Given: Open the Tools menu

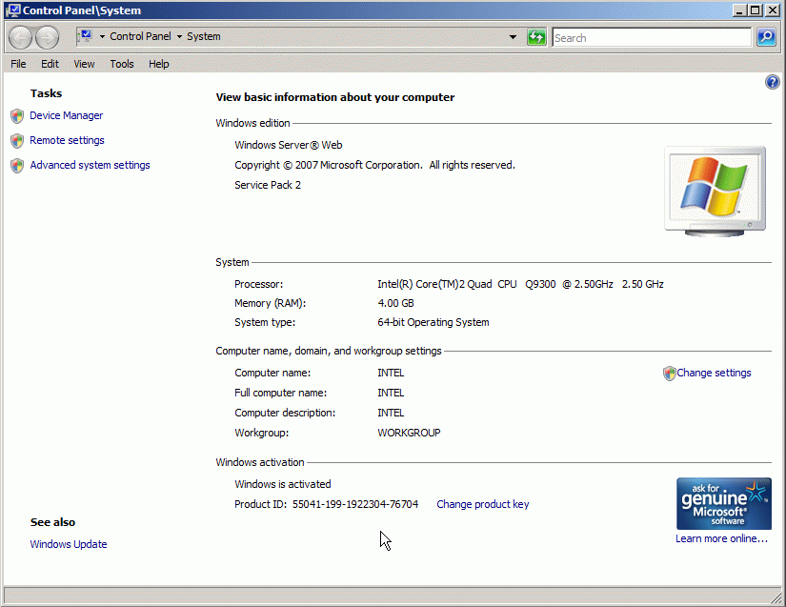Looking at the screenshot, I should click(122, 64).
